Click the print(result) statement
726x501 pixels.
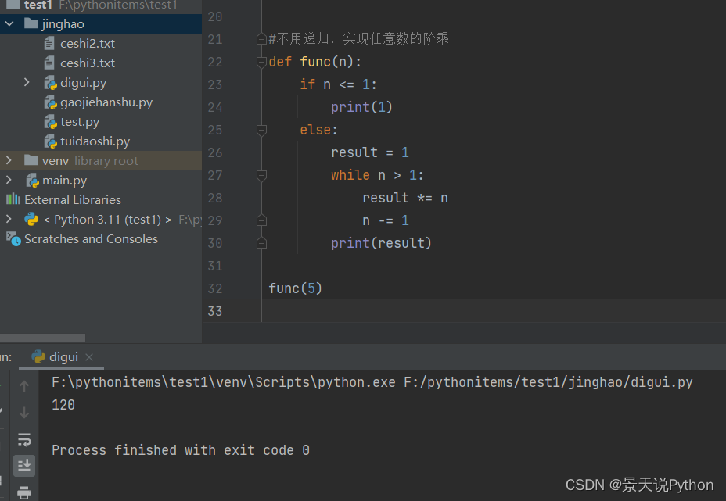click(381, 243)
